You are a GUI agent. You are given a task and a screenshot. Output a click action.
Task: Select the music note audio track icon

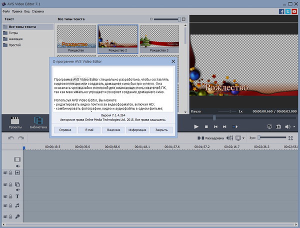pos(17,205)
